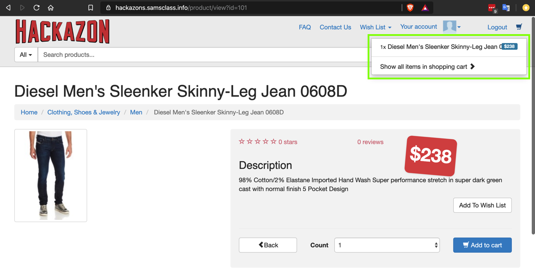This screenshot has height=274, width=535.
Task: Click the user avatar next to Your account
Action: coord(449,27)
